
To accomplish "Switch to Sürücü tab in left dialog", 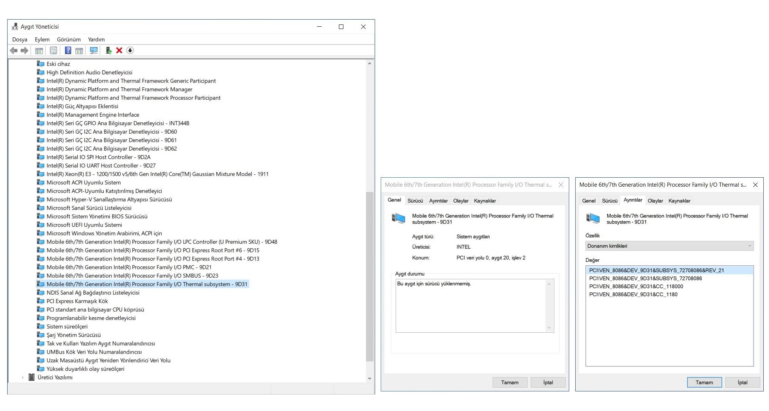I will point(415,201).
